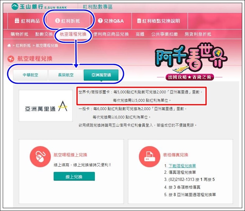Click the airplane icon beside 航空哩程兌換 heading
Screen dimensions: 245x211
coord(11,59)
